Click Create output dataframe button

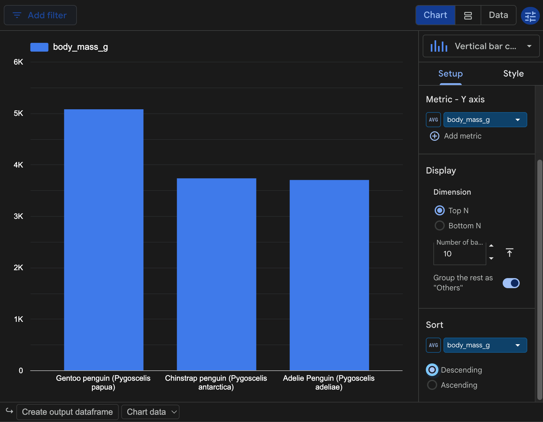coord(67,412)
